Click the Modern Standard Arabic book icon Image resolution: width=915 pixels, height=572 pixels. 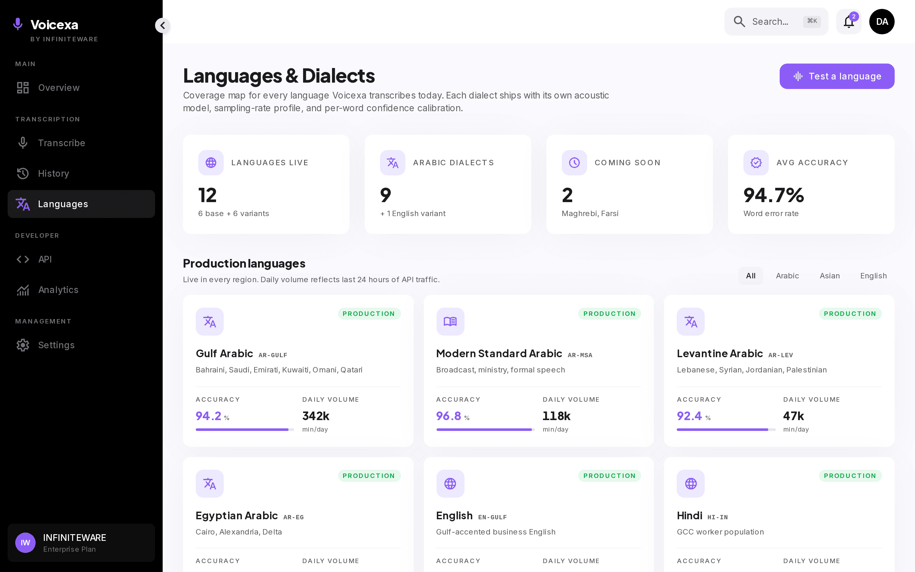pos(450,322)
